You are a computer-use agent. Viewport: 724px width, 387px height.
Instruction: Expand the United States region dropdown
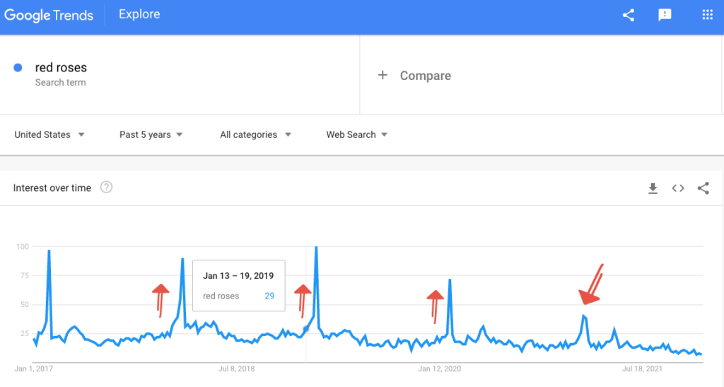49,134
